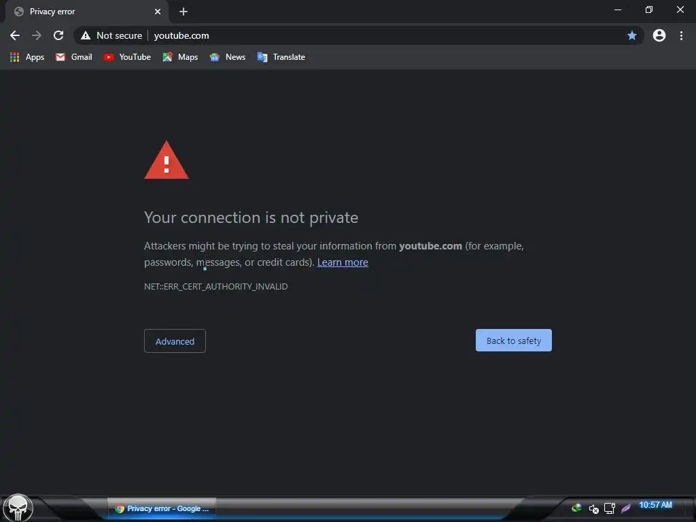Bookmark this page with the star
Image resolution: width=696 pixels, height=522 pixels.
pyautogui.click(x=632, y=35)
